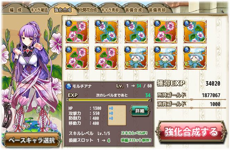Click the ベースキャラ選択 button
Screen dimensions: 230x150
pyautogui.click(x=32, y=140)
